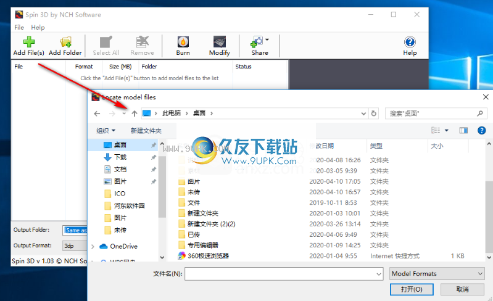Open the Help menu
This screenshot has height=301, width=493.
pyautogui.click(x=38, y=27)
